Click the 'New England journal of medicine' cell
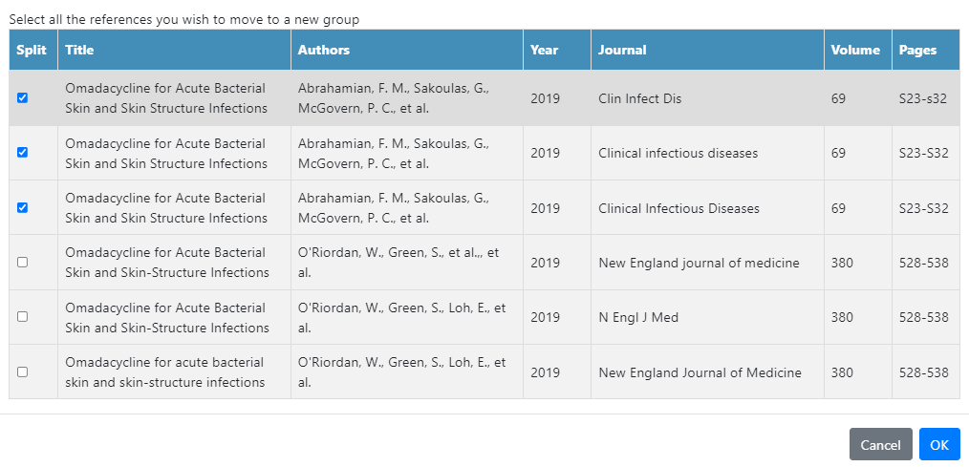 pos(707,263)
